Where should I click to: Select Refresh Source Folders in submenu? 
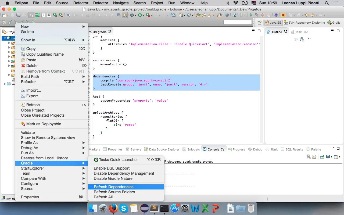[x=126, y=192]
